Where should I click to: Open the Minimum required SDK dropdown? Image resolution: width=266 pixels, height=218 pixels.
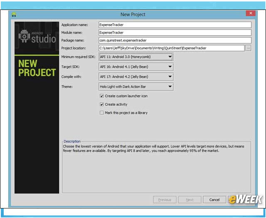(136, 57)
